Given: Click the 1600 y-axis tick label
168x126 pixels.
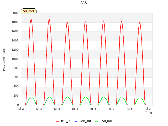Looking at the screenshot, I should click(x=15, y=31).
